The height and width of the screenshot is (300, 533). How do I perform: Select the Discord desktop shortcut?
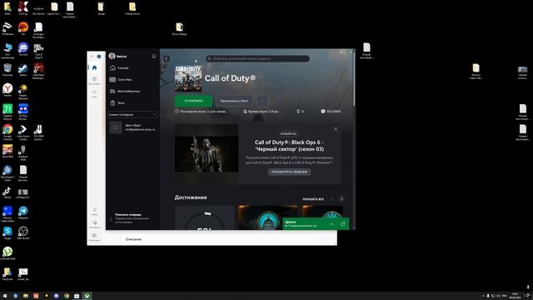(23, 49)
